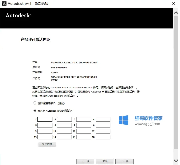Click the Autodesk app icon in title bar
The width and height of the screenshot is (180, 165).
4,3
